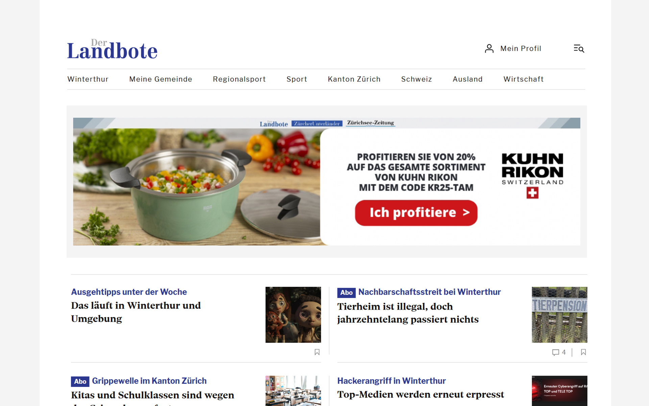Click the Abo badge on Grippewelle article
Image resolution: width=649 pixels, height=406 pixels.
pos(80,381)
